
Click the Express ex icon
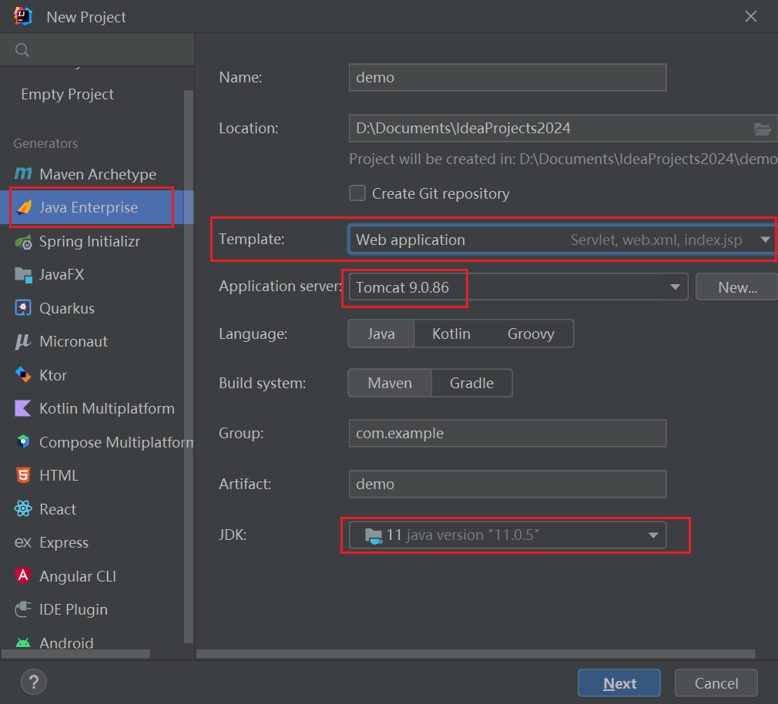point(23,542)
